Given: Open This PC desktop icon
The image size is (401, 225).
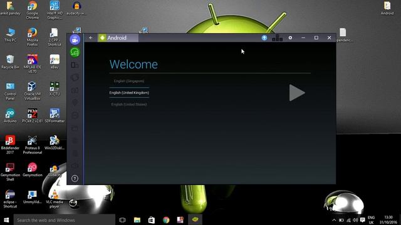Looking at the screenshot, I should pyautogui.click(x=10, y=35).
